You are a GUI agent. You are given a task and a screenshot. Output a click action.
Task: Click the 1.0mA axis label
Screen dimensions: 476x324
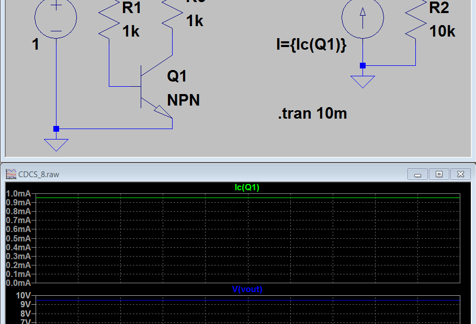[18, 193]
